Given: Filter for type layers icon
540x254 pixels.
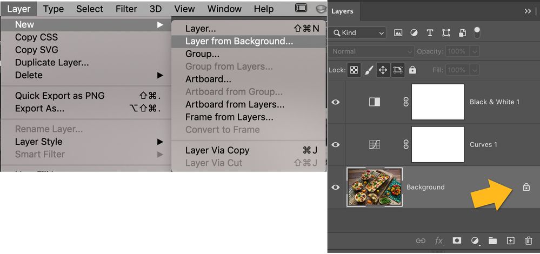Looking at the screenshot, I should pos(430,33).
